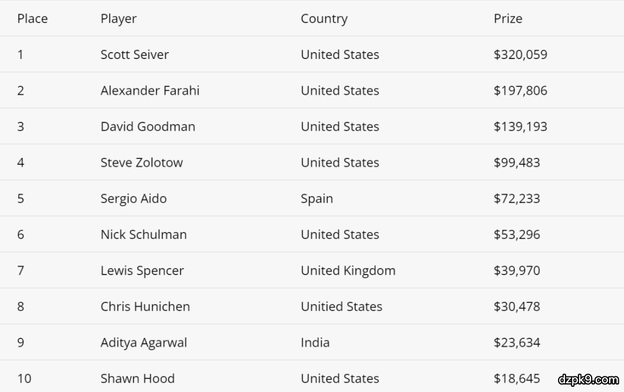Viewport: 624px width, 392px height.
Task: Click misspelled Unitied States cell
Action: coord(341,306)
